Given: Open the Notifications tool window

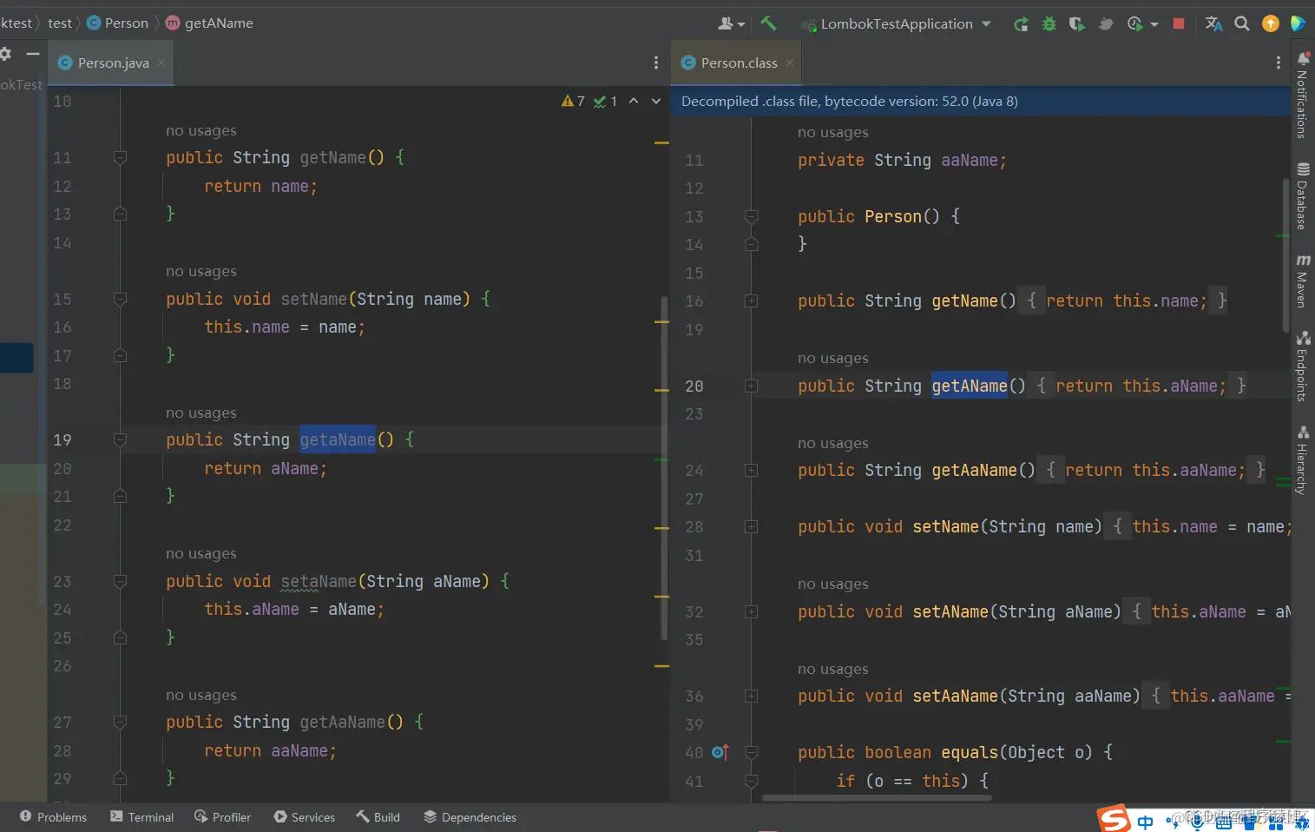Looking at the screenshot, I should coord(1302,95).
